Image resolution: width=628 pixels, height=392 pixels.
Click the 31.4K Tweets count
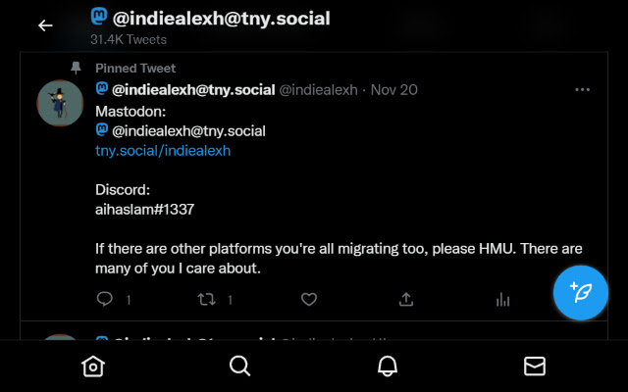click(128, 40)
